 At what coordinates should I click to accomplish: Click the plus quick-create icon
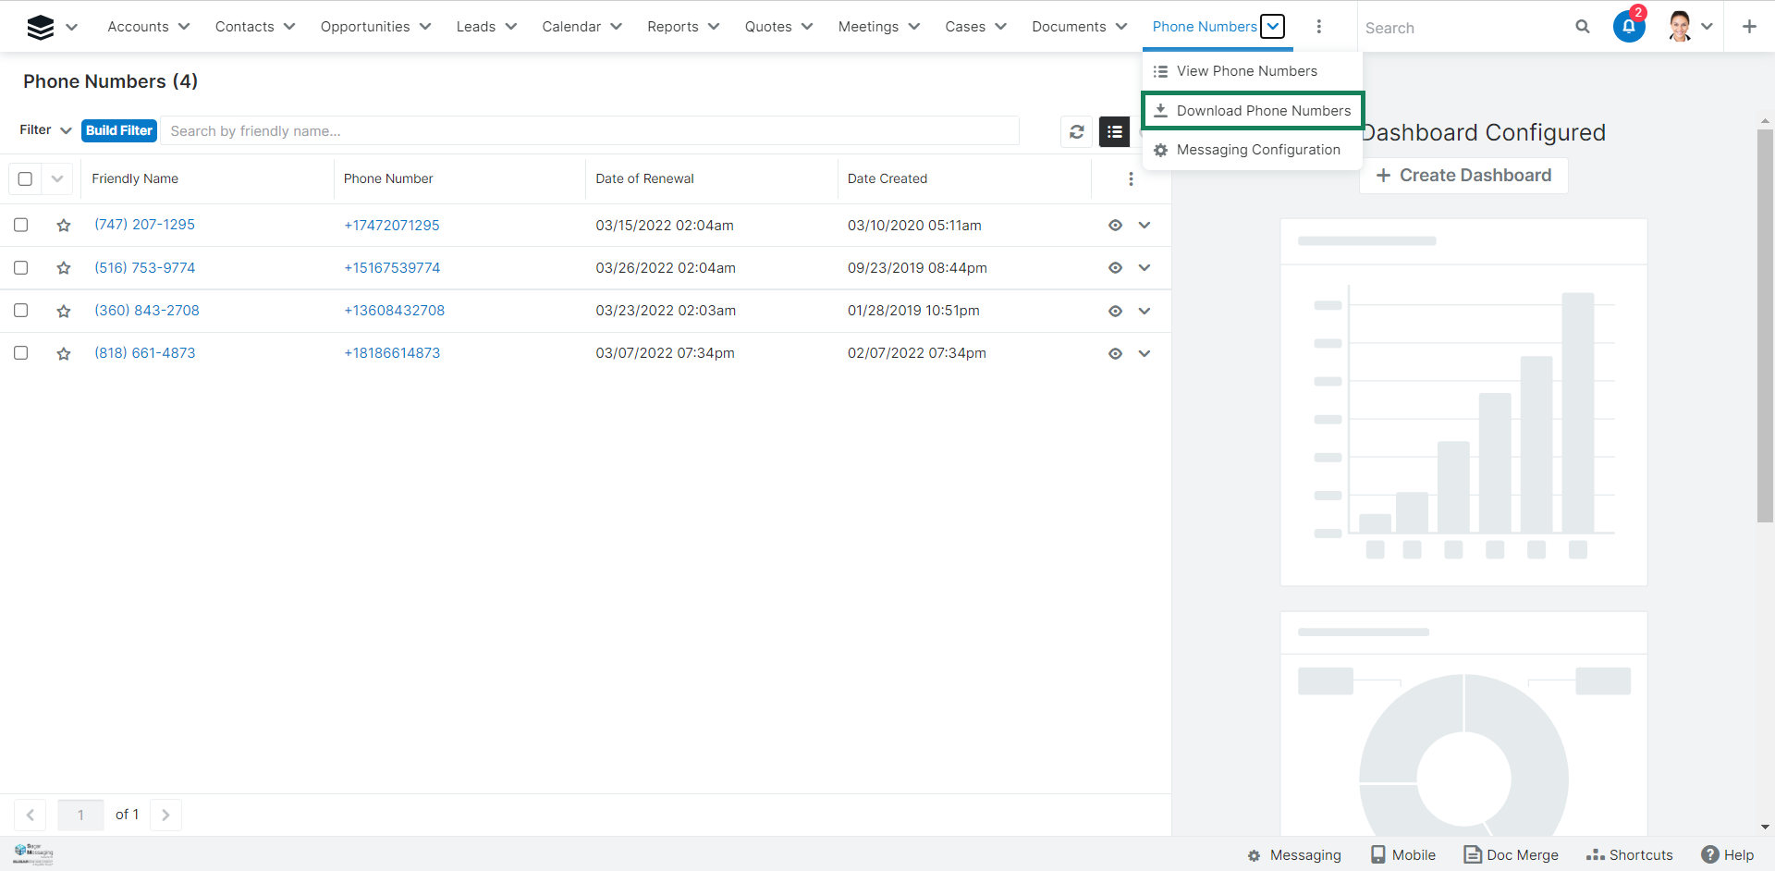pyautogui.click(x=1748, y=27)
